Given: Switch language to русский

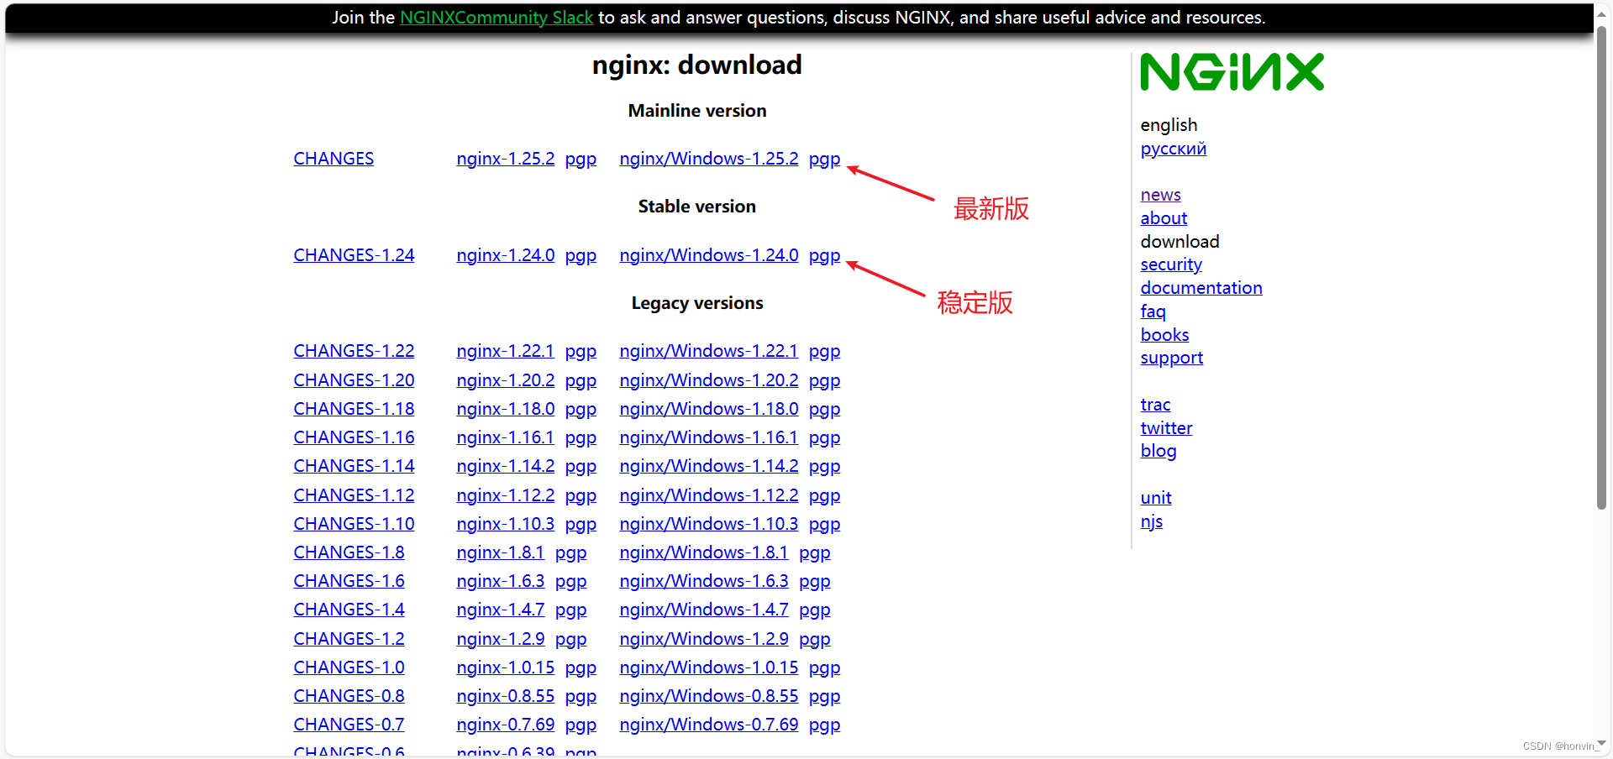Looking at the screenshot, I should pyautogui.click(x=1173, y=149).
